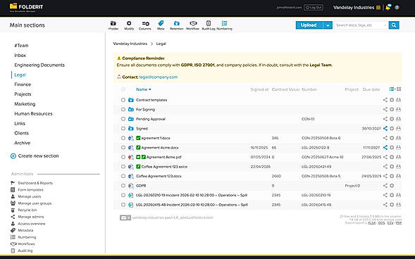This screenshot has width=415, height=259.
Task: Tick the agreement 1.docx checkbox
Action: 123,138
